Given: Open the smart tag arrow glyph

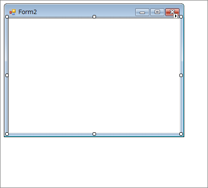Looking at the screenshot, I should (176, 16).
